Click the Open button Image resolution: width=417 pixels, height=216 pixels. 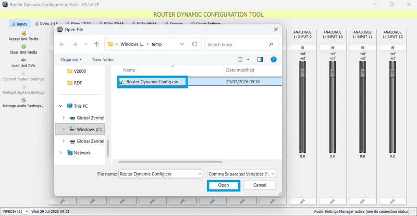(224, 185)
